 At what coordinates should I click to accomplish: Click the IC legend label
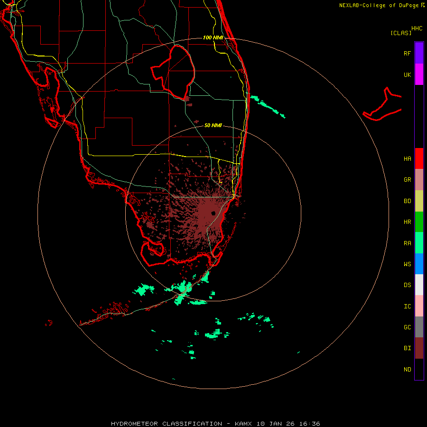(x=407, y=306)
